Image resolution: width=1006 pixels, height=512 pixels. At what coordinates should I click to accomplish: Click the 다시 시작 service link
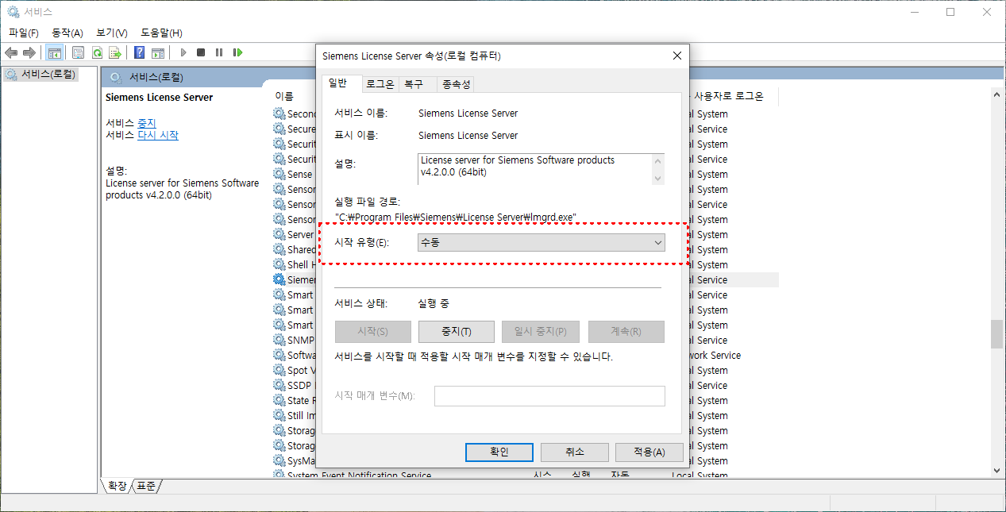coord(158,135)
